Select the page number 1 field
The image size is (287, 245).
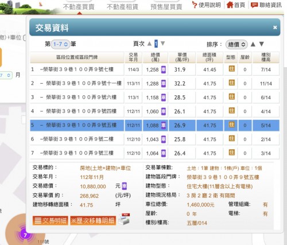coord(156,44)
